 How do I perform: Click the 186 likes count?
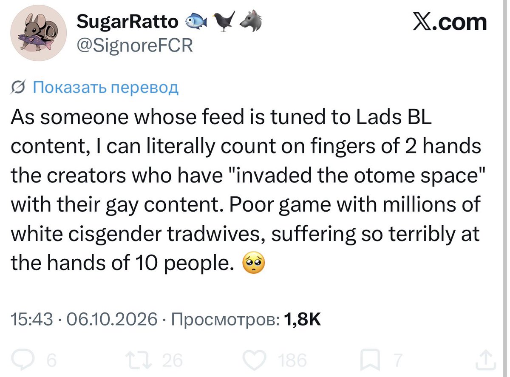(x=293, y=361)
